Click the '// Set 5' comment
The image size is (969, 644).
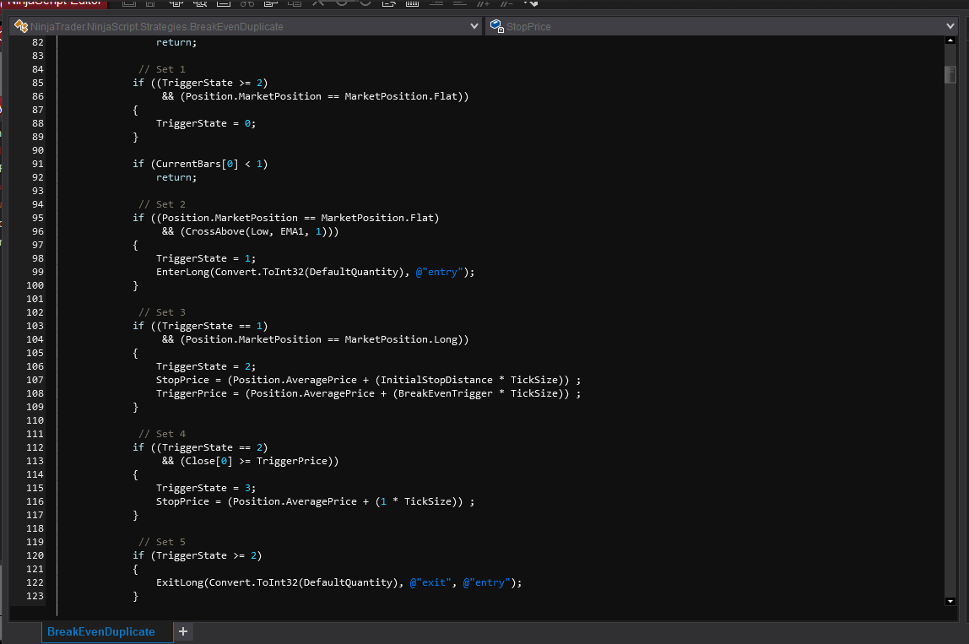[161, 542]
